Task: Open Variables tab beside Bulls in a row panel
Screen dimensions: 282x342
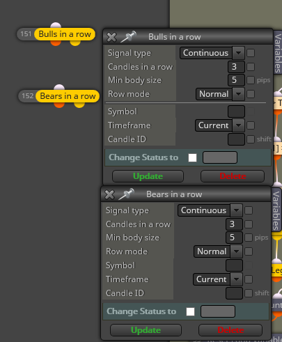Action: [x=278, y=53]
